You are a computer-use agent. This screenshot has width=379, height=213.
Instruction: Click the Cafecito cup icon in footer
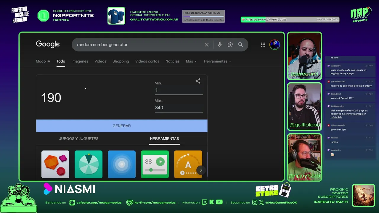pyautogui.click(x=72, y=203)
